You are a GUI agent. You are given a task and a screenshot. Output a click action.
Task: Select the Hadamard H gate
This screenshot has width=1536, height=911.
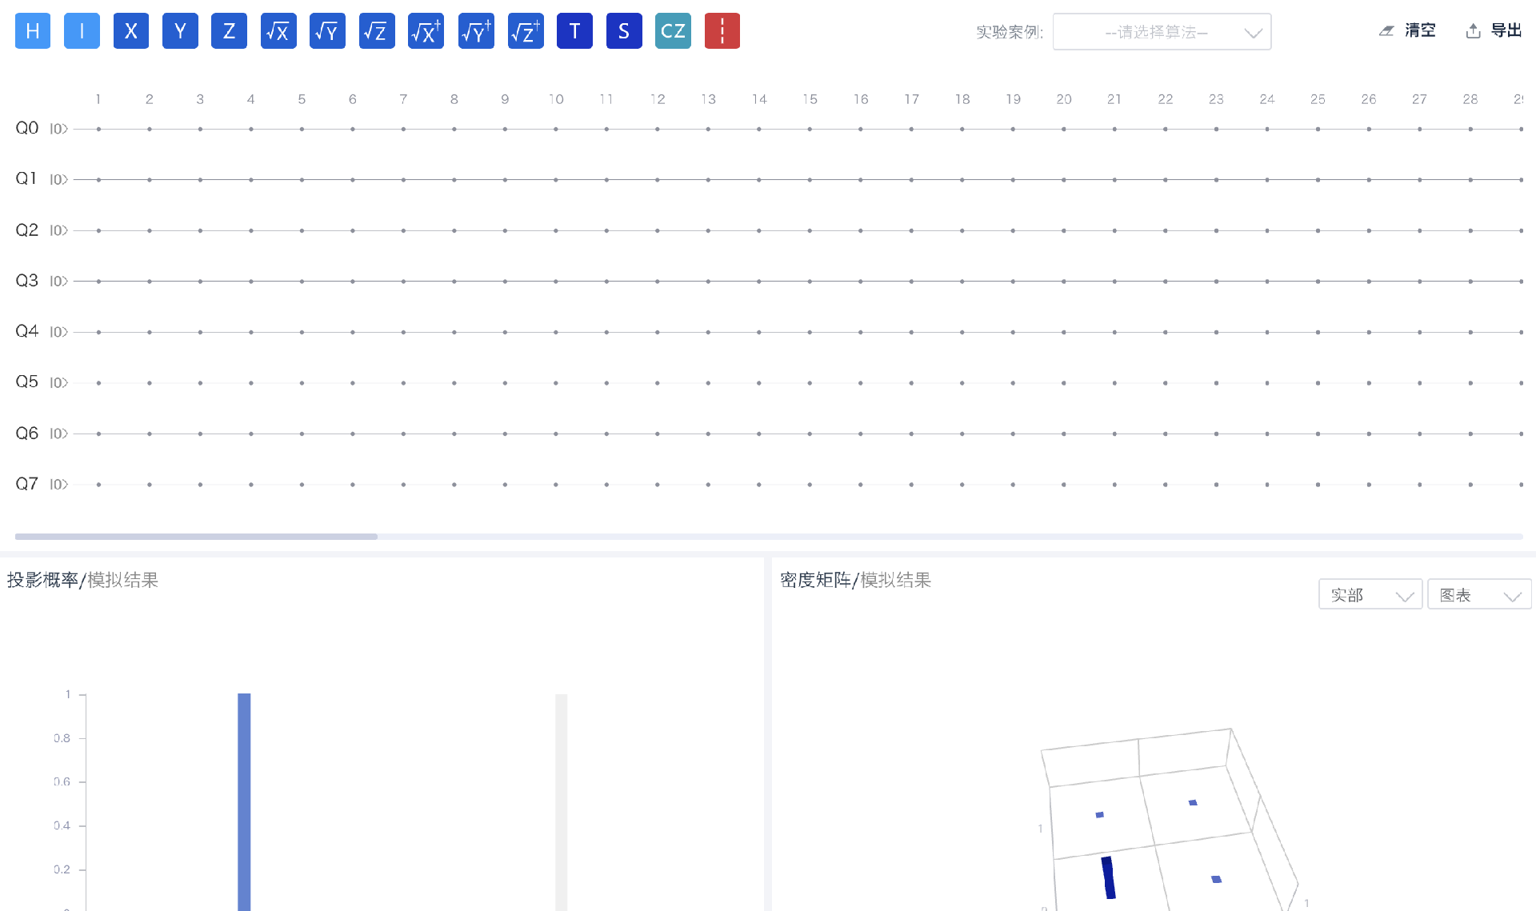pos(33,31)
